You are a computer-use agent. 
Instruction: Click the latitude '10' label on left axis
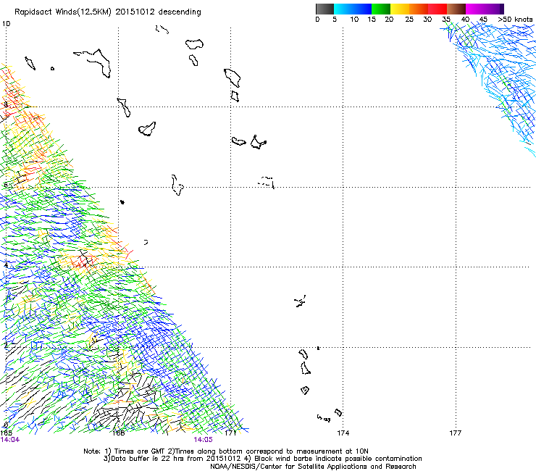[x=6, y=24]
